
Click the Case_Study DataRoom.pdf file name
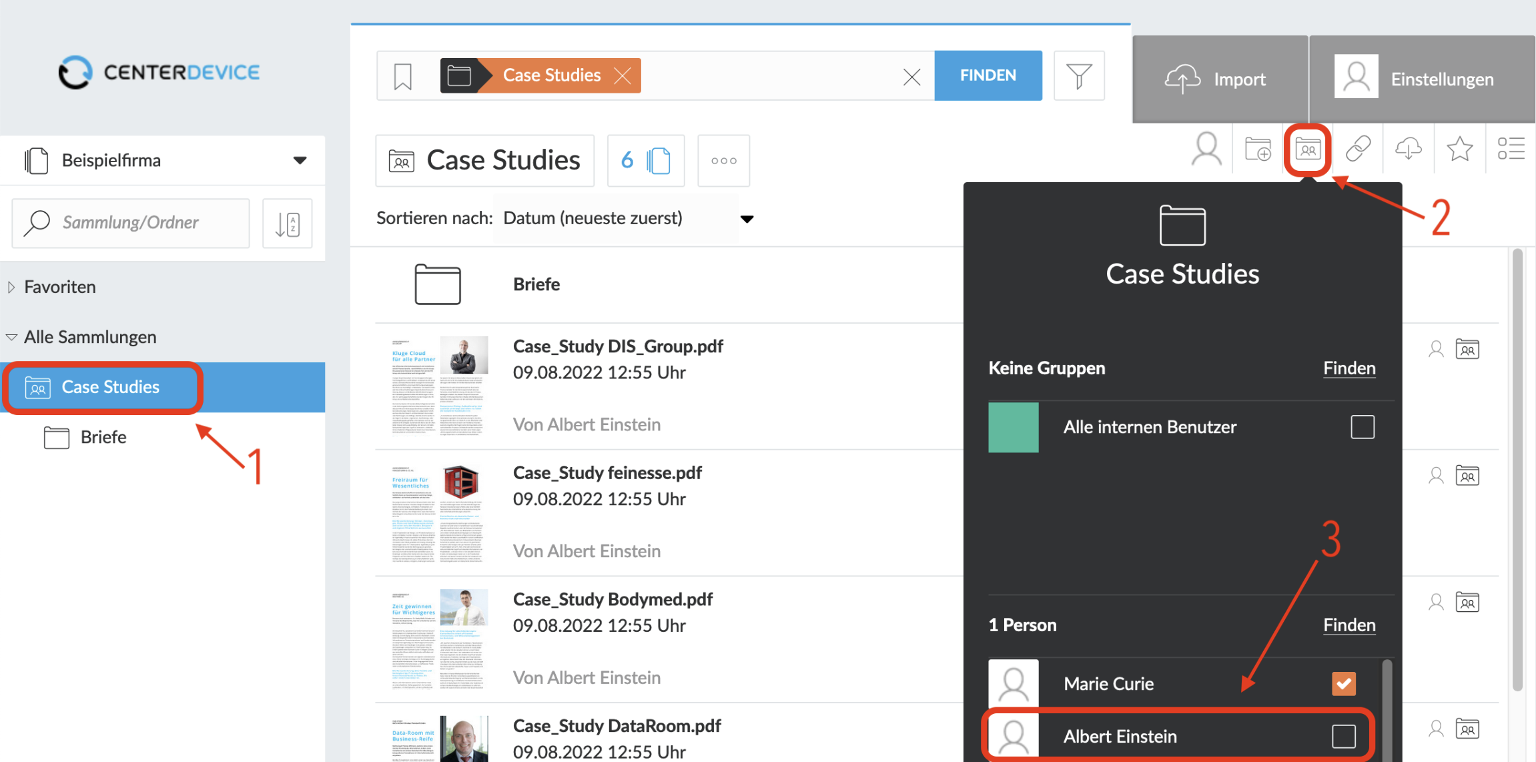pyautogui.click(x=617, y=726)
